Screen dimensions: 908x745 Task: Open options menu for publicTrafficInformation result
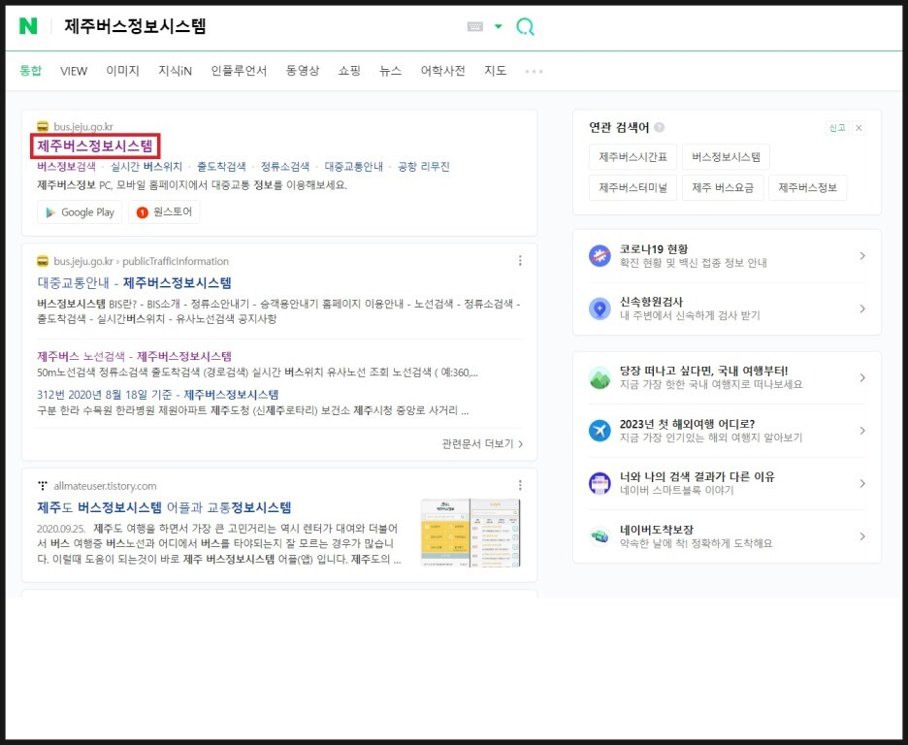click(520, 261)
